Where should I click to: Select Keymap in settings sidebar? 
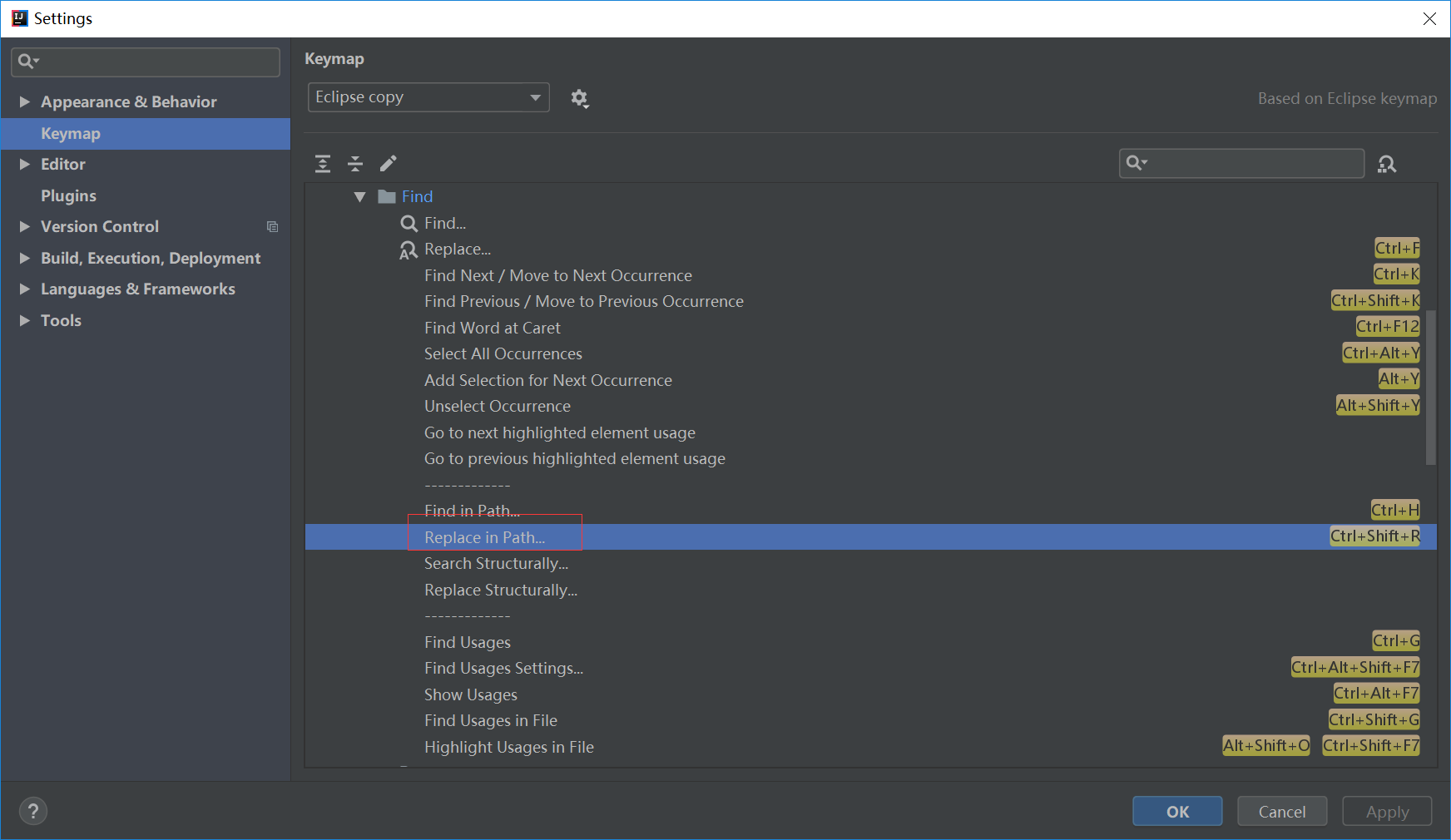tap(146, 133)
